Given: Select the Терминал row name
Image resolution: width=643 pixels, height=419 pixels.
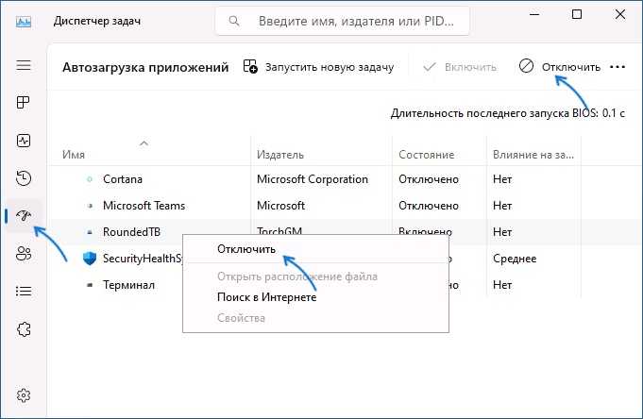Looking at the screenshot, I should [x=128, y=285].
